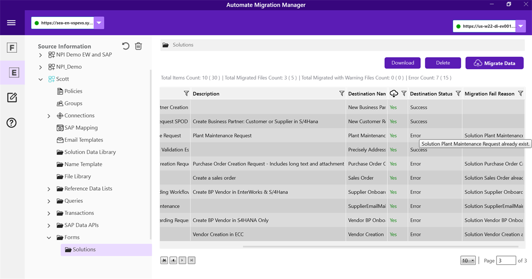532x279 pixels.
Task: Open the help question mark icon
Action: (x=12, y=123)
